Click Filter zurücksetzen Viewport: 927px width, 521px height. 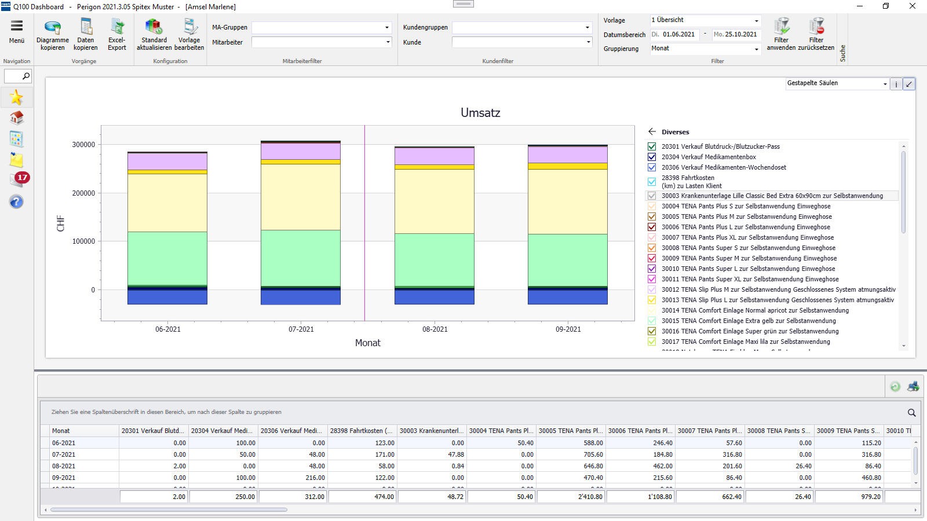click(817, 32)
